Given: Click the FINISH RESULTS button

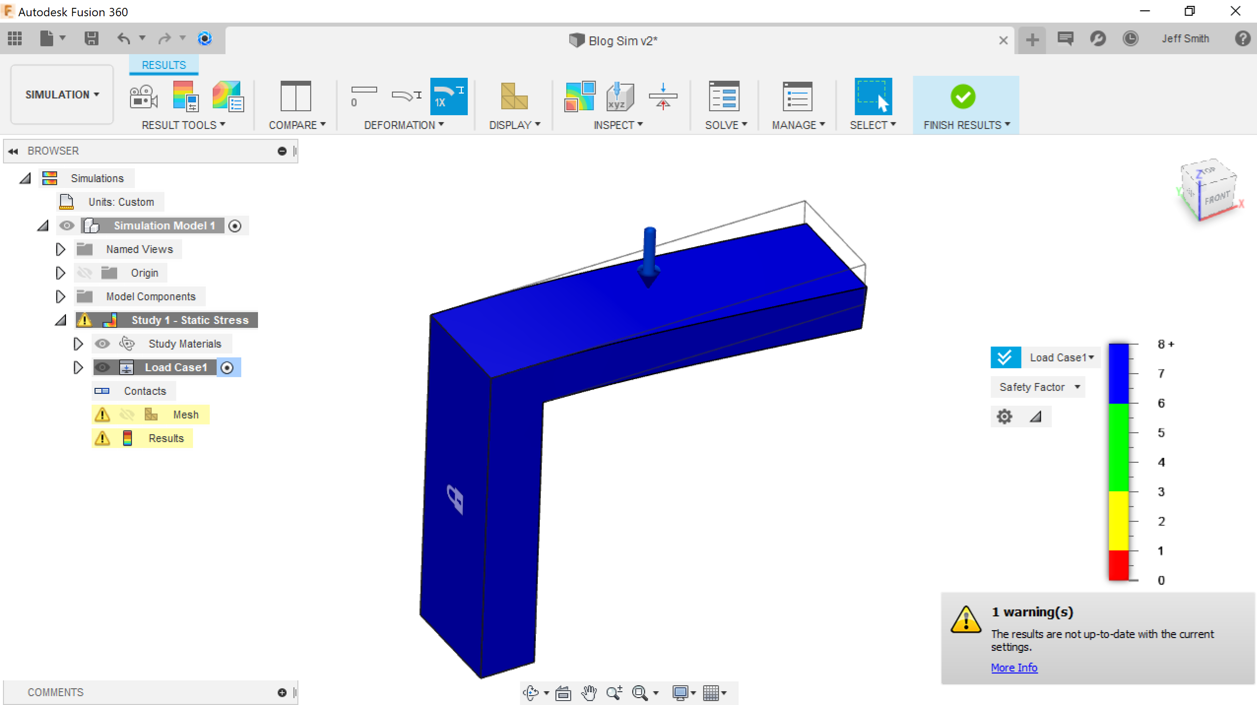Looking at the screenshot, I should click(964, 97).
